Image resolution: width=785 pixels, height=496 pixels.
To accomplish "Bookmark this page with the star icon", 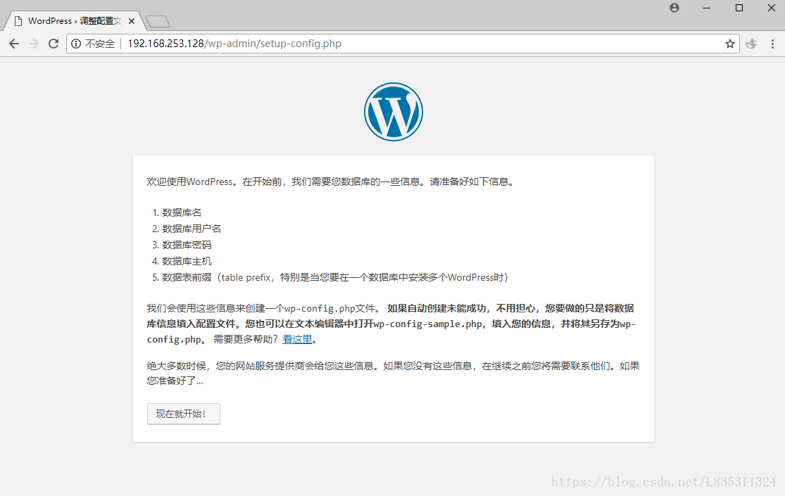I will [x=730, y=44].
